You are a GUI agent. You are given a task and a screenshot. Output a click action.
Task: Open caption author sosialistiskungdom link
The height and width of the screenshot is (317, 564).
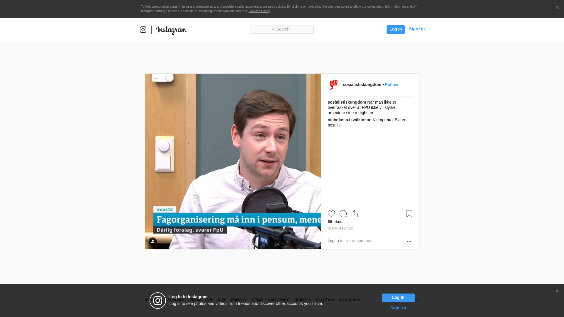(347, 102)
